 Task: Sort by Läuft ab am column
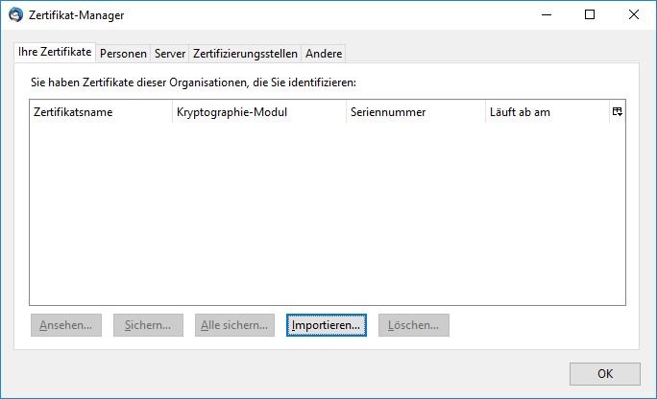tap(546, 112)
